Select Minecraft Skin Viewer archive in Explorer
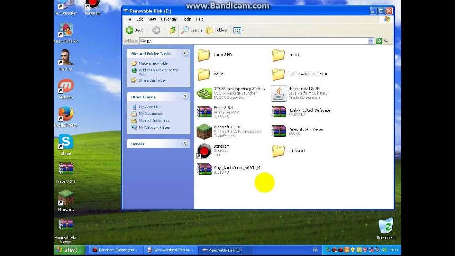 298,131
